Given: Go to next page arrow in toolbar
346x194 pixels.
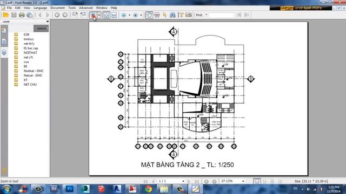Looking at the screenshot, I should (x=48, y=15).
